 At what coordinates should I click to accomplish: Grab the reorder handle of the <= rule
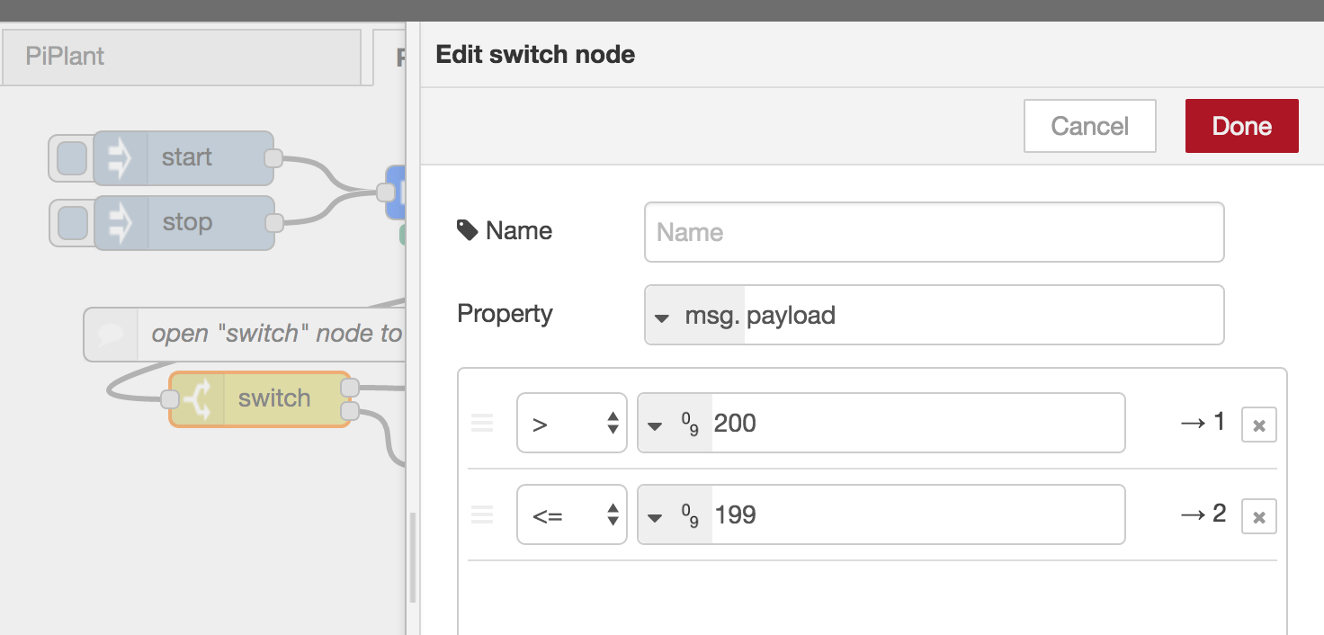pos(483,514)
